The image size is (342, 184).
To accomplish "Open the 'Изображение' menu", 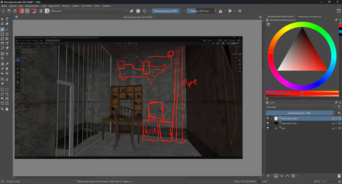I will click(32, 6).
